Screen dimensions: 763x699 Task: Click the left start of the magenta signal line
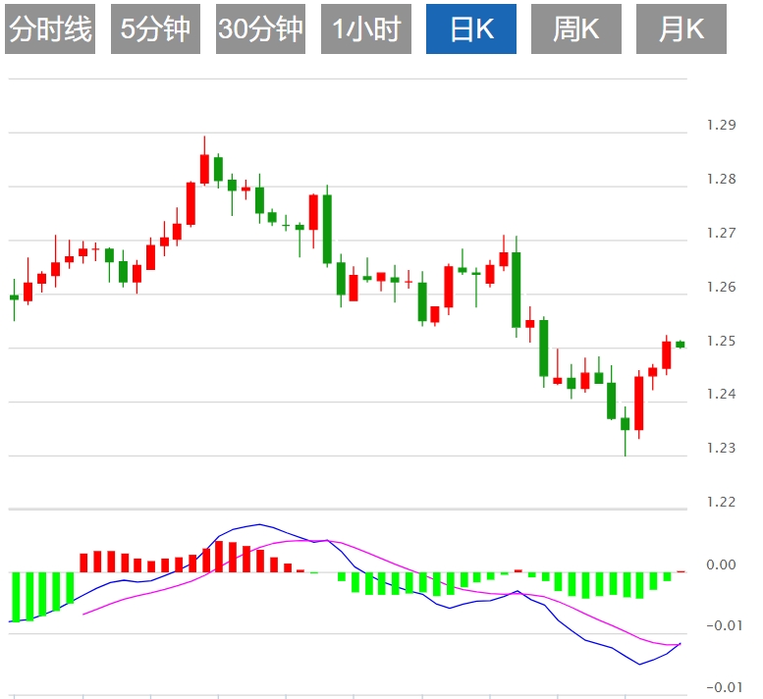click(83, 615)
